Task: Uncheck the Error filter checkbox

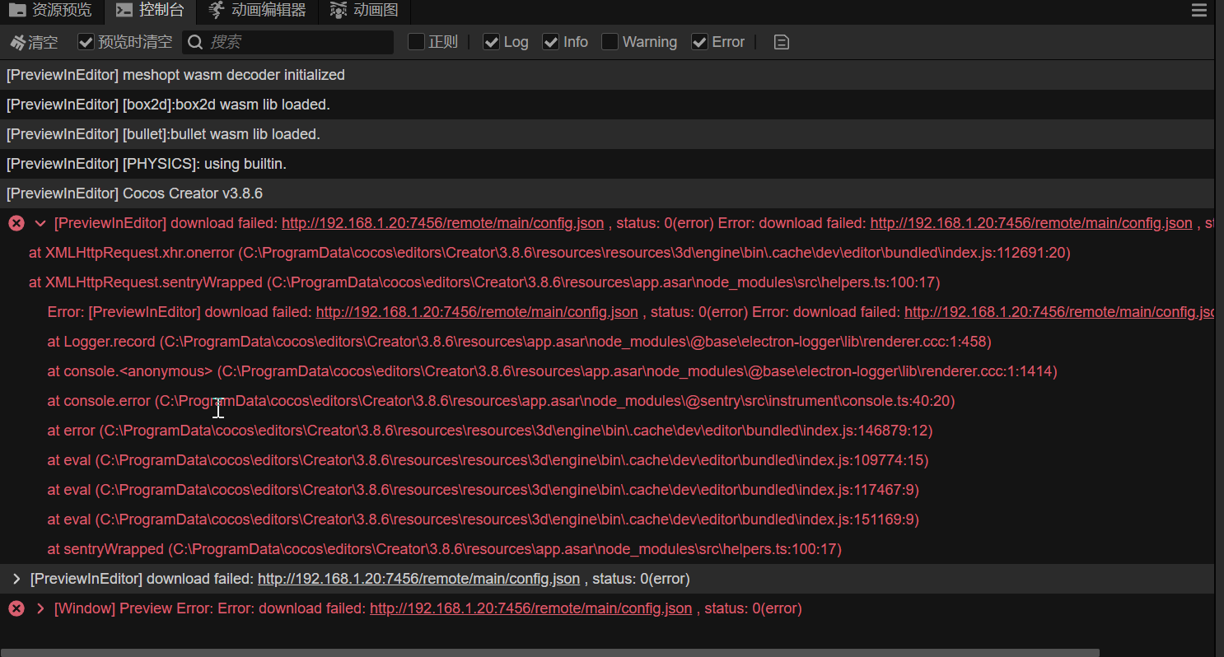Action: point(699,42)
